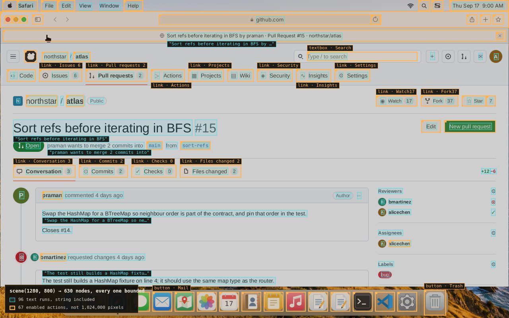Open the repository Insights tab
Screen dimensions: 509x318
[x=314, y=76]
